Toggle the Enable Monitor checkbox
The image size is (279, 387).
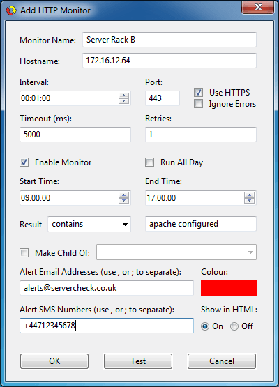click(24, 162)
